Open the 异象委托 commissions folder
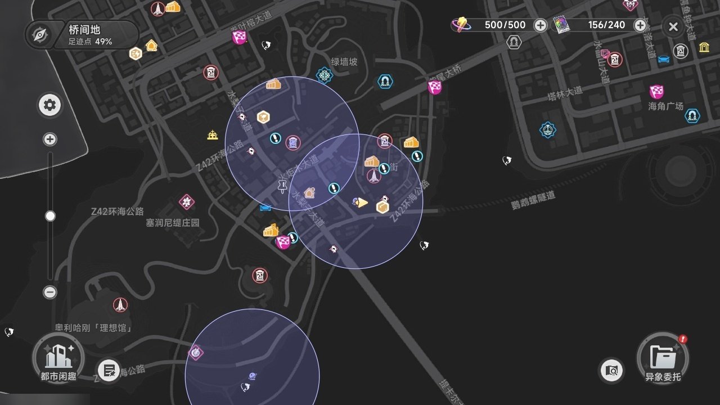720x405 pixels. pos(663,358)
